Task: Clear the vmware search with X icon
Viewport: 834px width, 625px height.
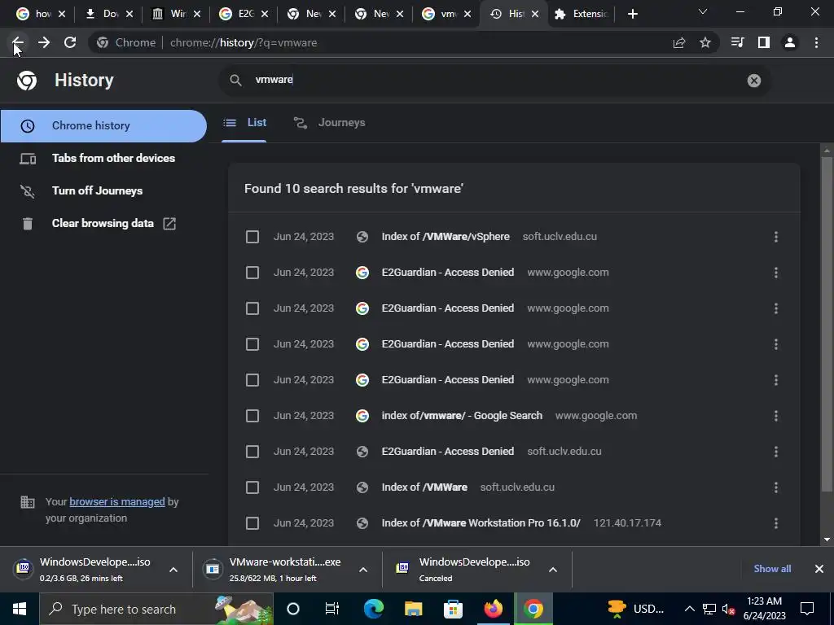Action: 753,81
